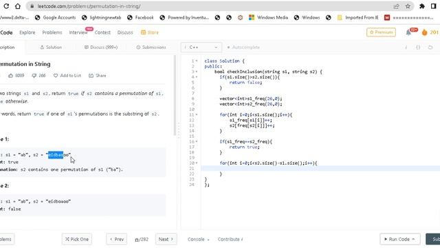Reload the LeetCode page
The image size is (440, 248).
click(x=6, y=6)
